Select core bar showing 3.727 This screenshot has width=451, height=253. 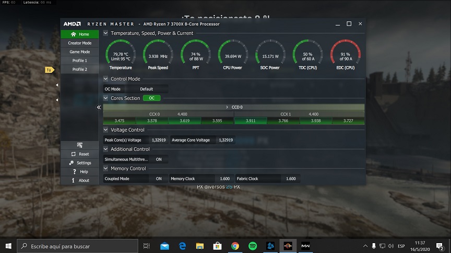tap(348, 121)
